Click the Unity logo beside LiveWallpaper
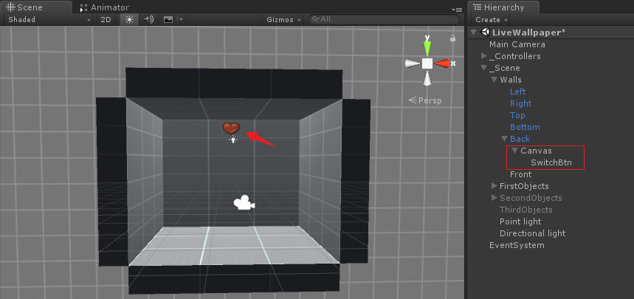The width and height of the screenshot is (634, 299). tap(484, 32)
